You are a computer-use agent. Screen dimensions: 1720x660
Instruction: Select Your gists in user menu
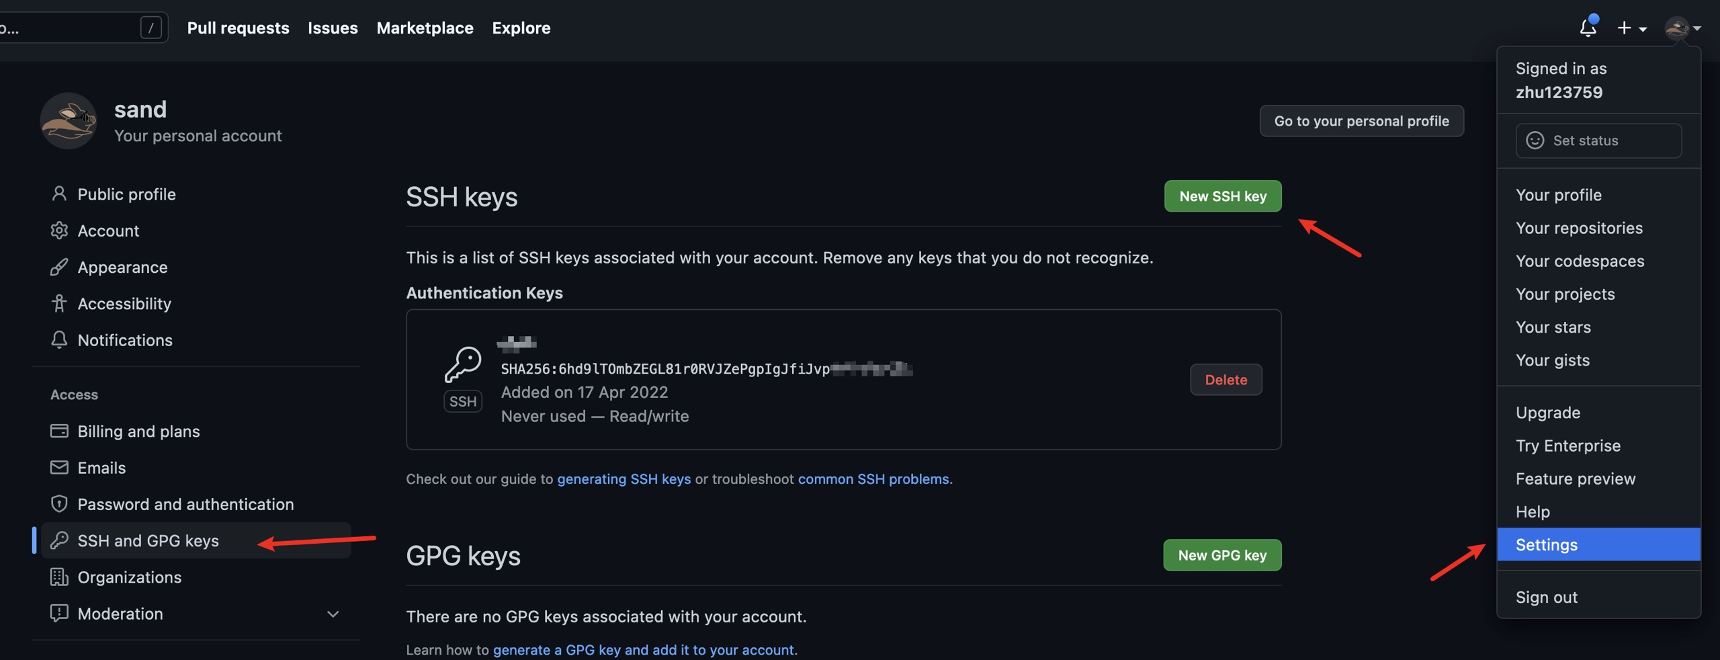point(1598,360)
